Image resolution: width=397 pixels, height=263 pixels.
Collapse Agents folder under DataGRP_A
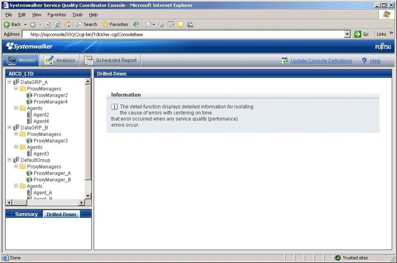(x=16, y=108)
